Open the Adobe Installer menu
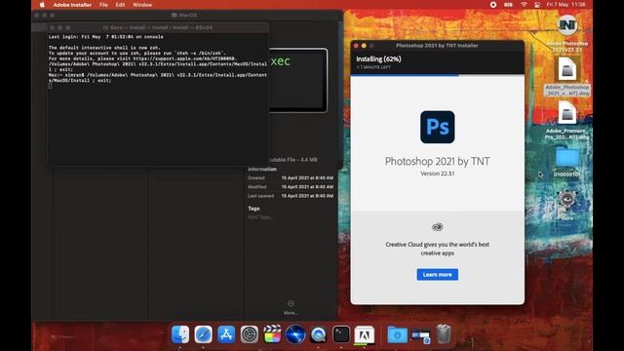 click(x=72, y=5)
